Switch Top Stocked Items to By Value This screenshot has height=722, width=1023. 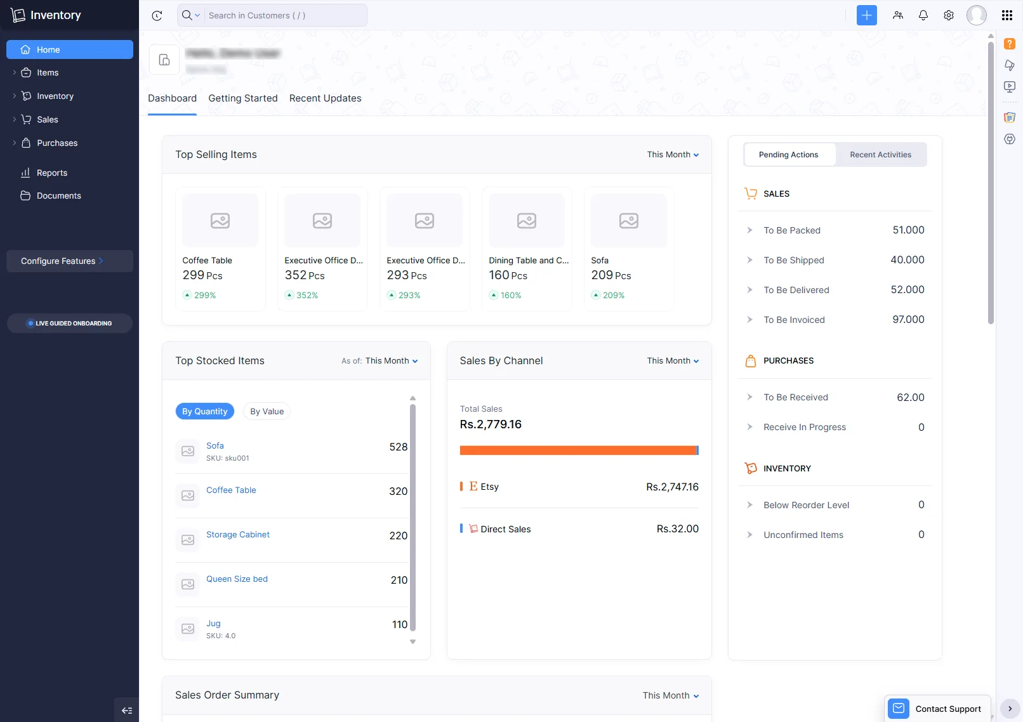pos(267,411)
